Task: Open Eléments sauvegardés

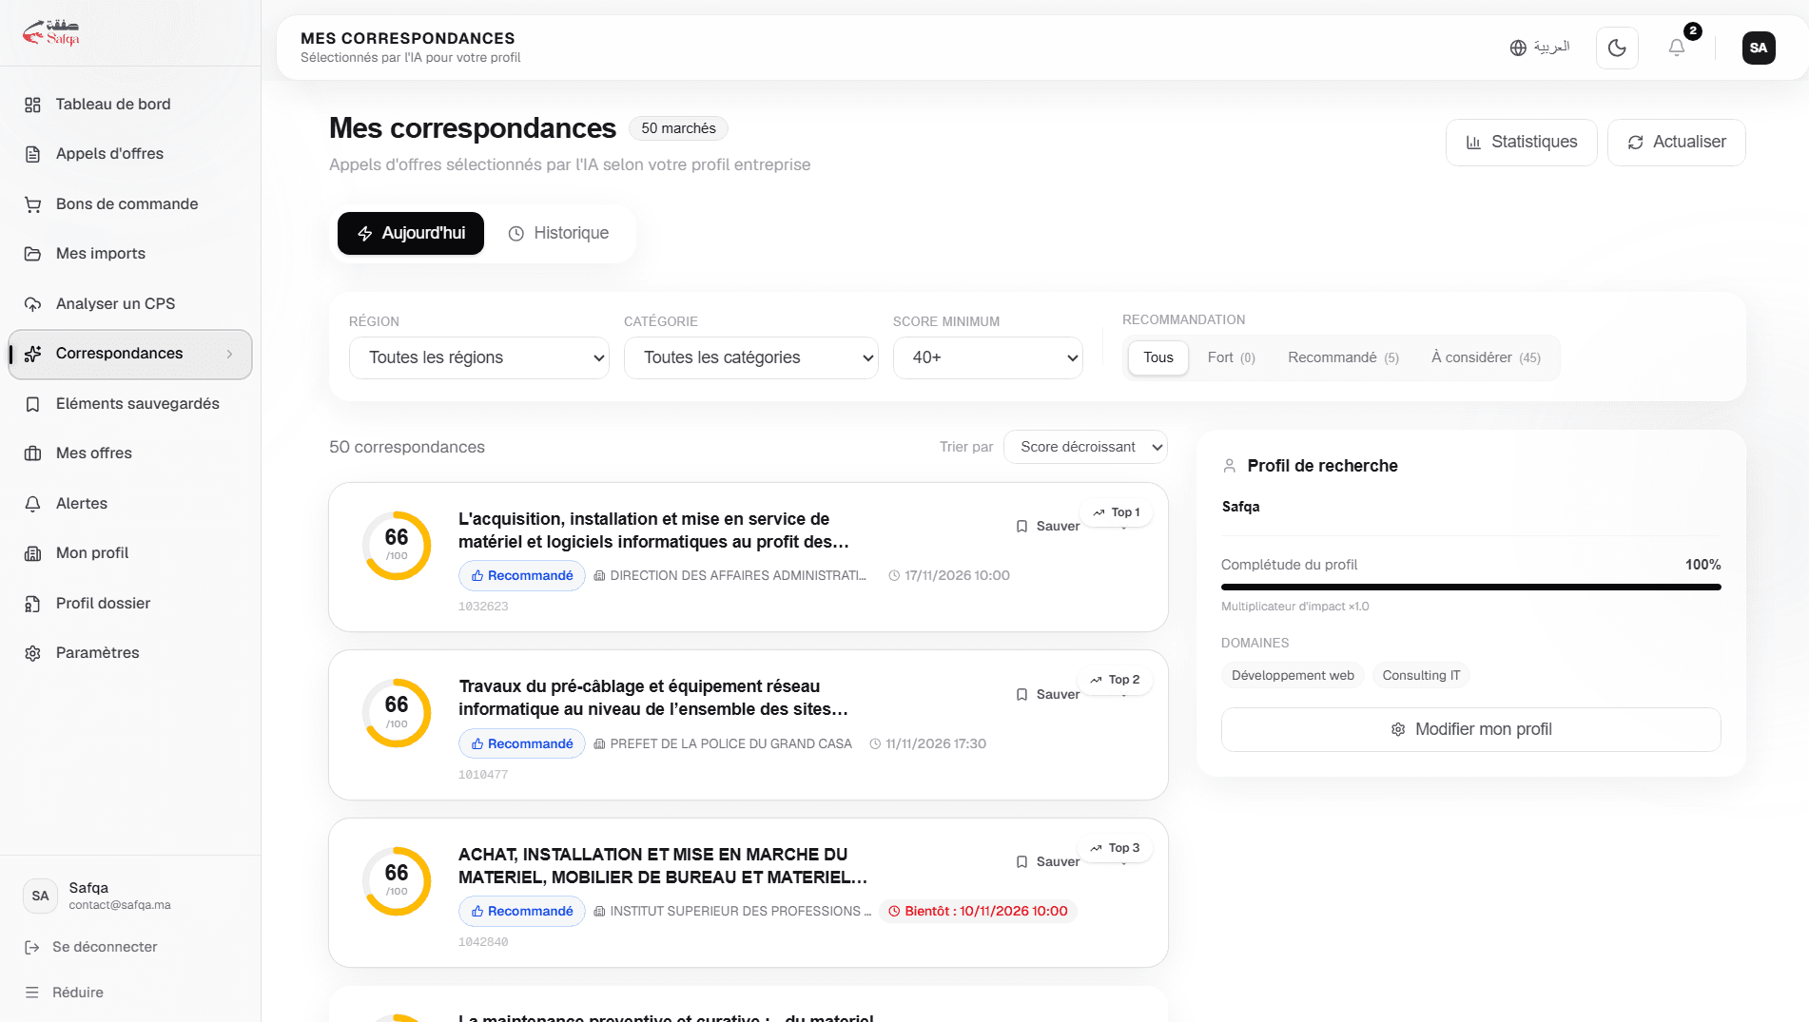Action: tap(130, 404)
